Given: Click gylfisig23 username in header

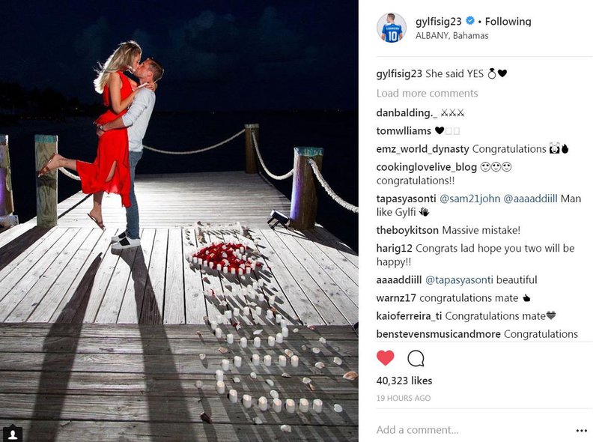Looking at the screenshot, I should coord(439,22).
